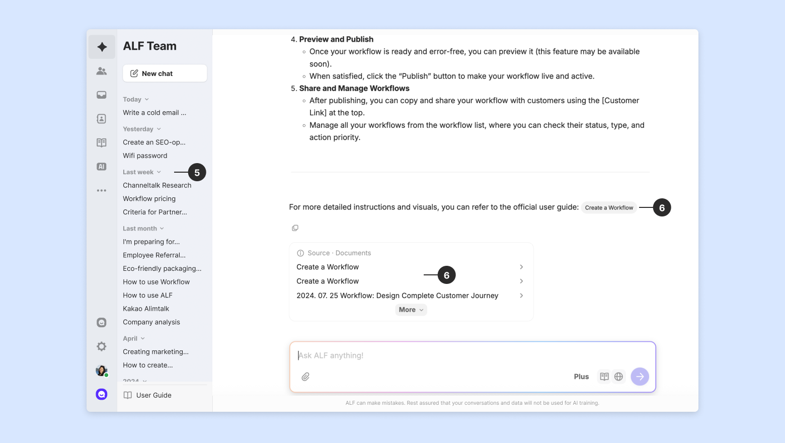The height and width of the screenshot is (443, 785).
Task: Open chat 'I'm preparing for...'
Action: pos(151,242)
